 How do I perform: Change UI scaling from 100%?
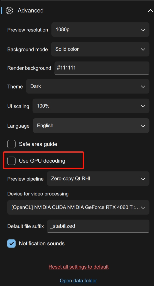(x=91, y=106)
